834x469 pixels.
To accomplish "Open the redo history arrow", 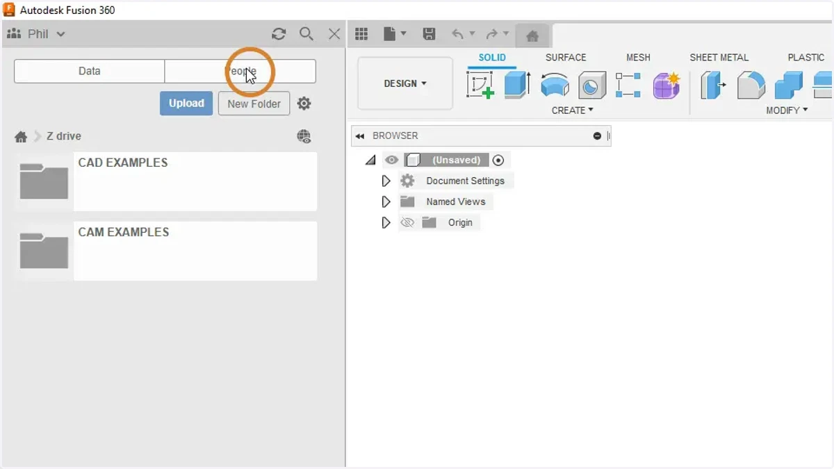I will click(x=506, y=34).
